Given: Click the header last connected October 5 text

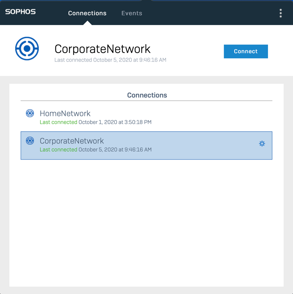Looking at the screenshot, I should (110, 60).
